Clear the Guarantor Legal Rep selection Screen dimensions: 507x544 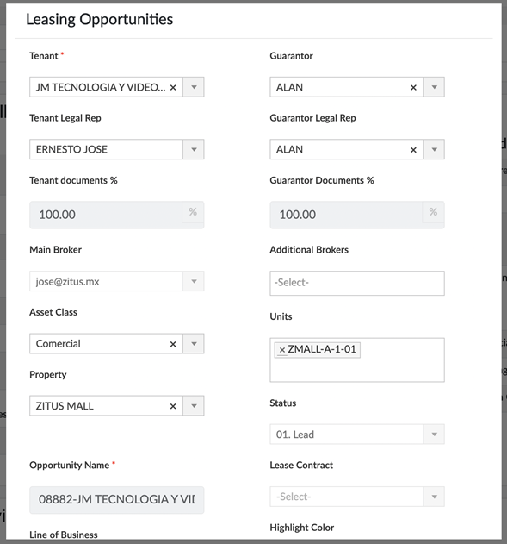coord(413,150)
